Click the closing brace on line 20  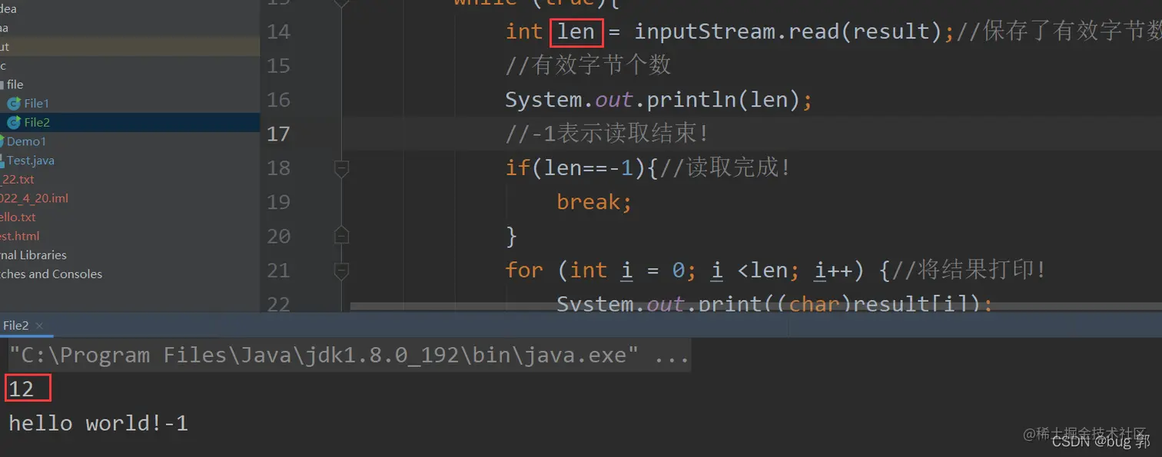pos(511,236)
